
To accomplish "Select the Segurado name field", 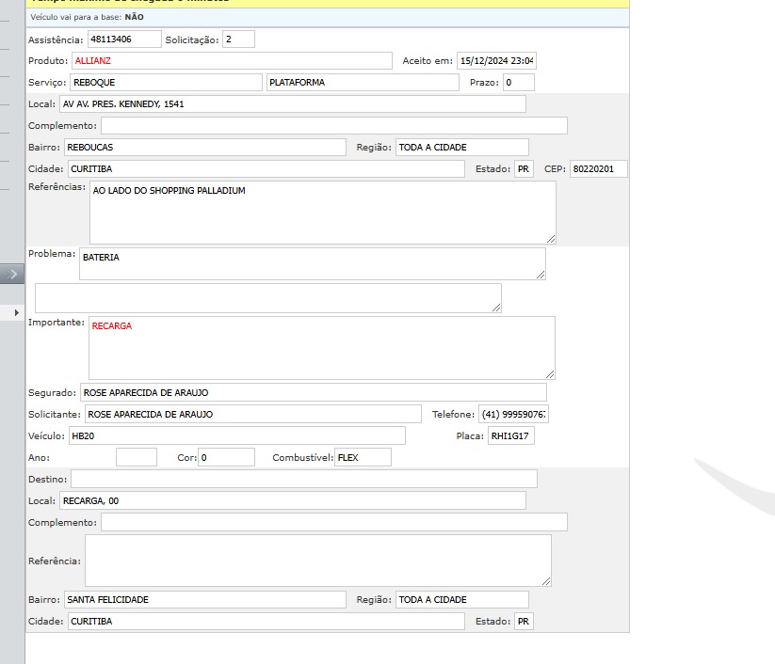I will tap(313, 392).
